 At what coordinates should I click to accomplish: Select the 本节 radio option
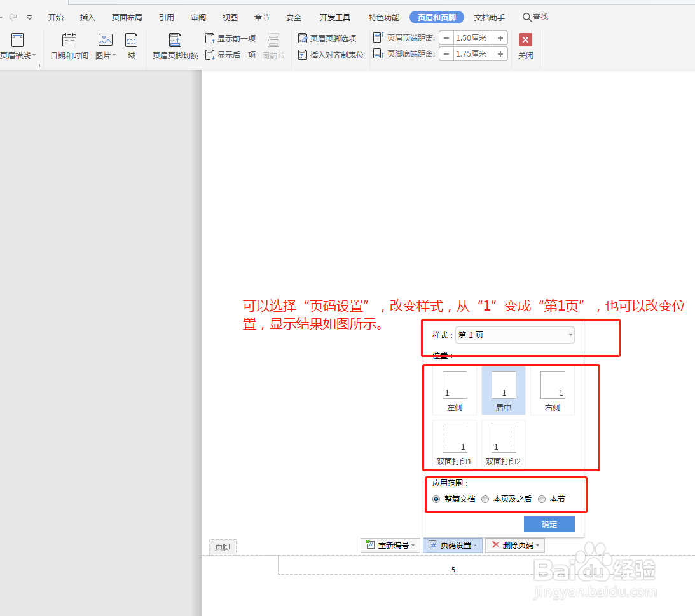(541, 499)
